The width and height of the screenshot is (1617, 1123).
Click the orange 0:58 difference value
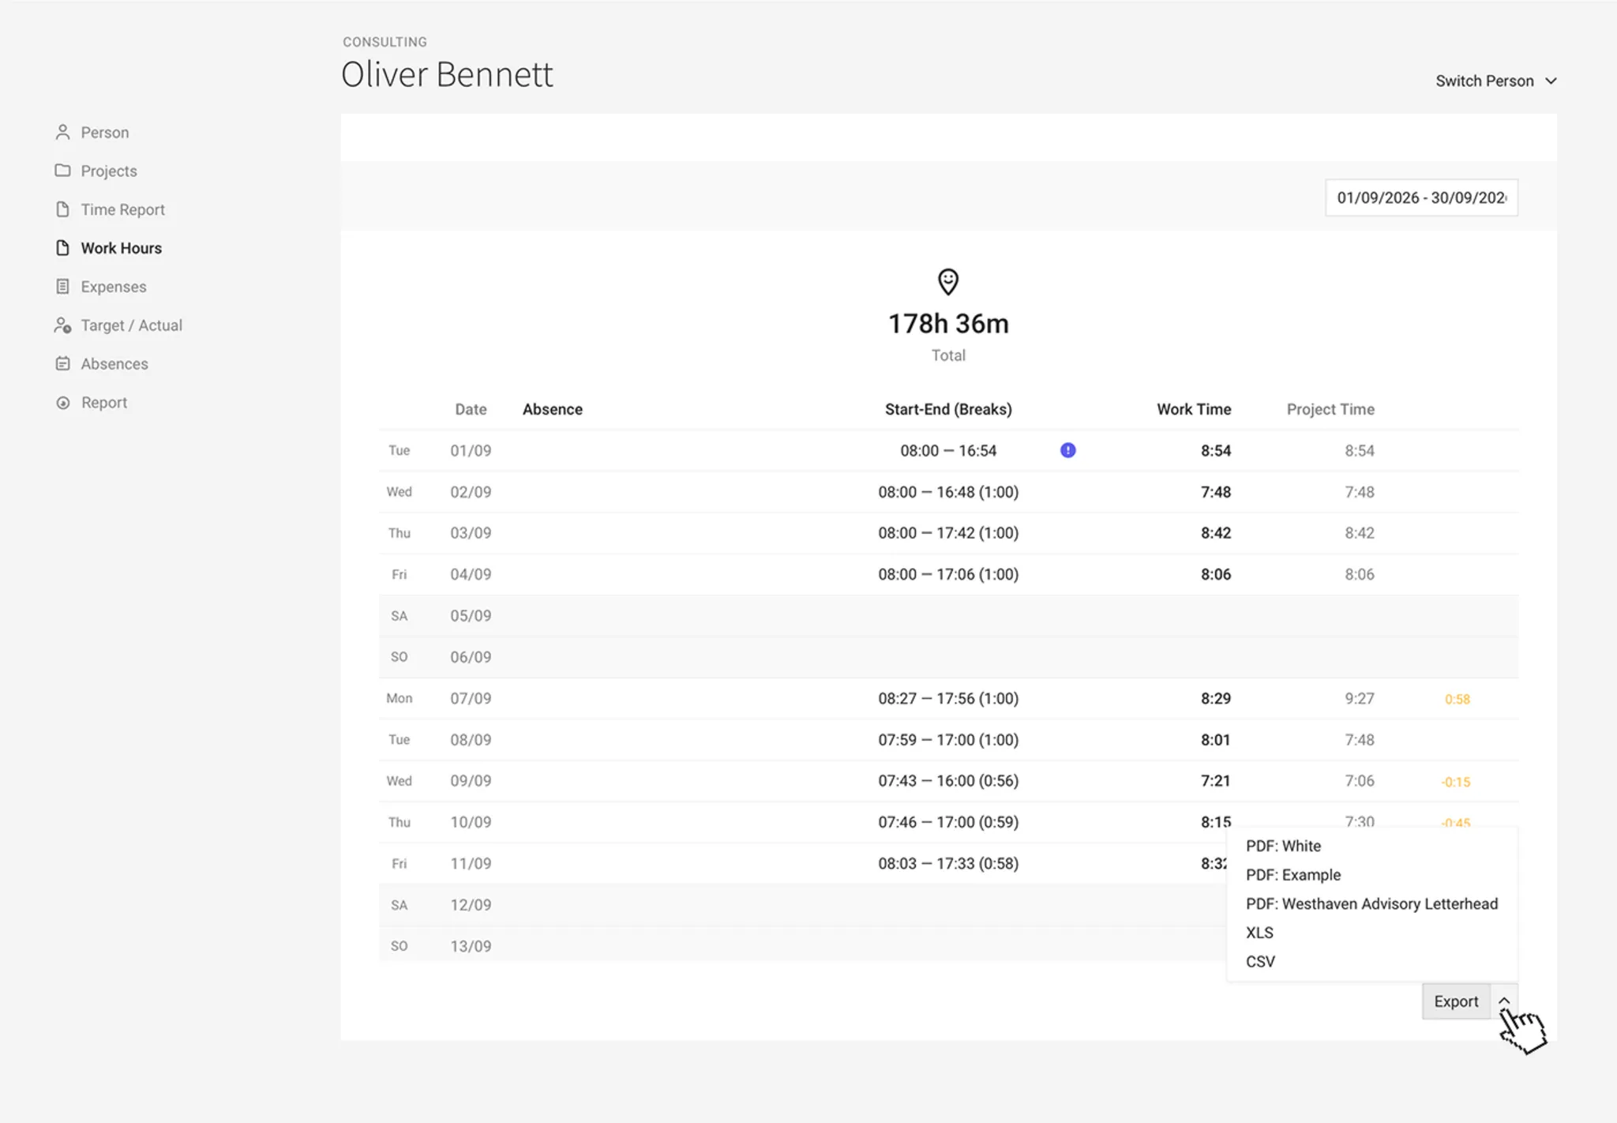[x=1457, y=699]
